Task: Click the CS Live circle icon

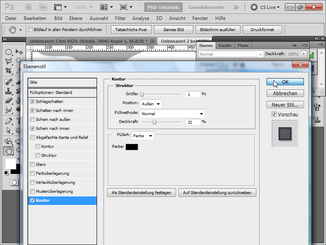Action: 254,7
